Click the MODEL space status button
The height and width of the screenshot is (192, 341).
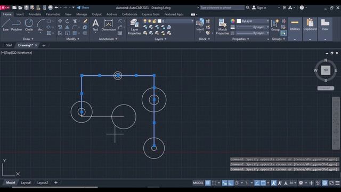pyautogui.click(x=198, y=183)
